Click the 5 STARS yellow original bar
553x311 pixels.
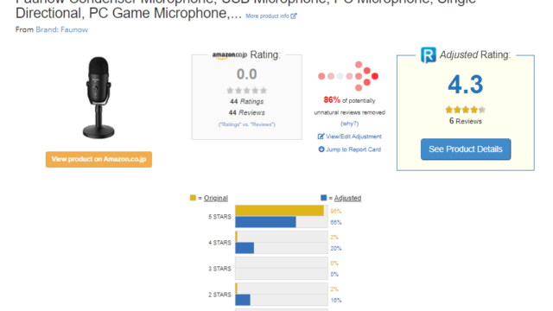coord(280,211)
